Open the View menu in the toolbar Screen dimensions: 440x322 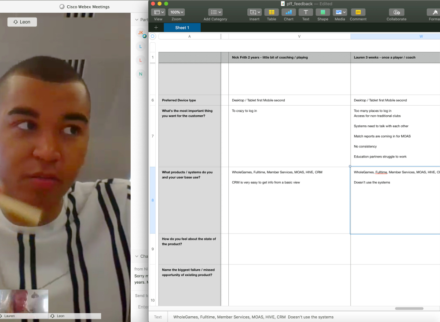[x=158, y=12]
